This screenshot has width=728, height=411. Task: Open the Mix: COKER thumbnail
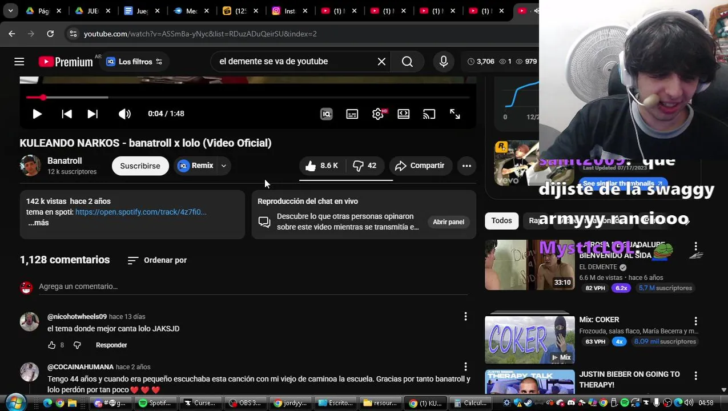pos(530,339)
